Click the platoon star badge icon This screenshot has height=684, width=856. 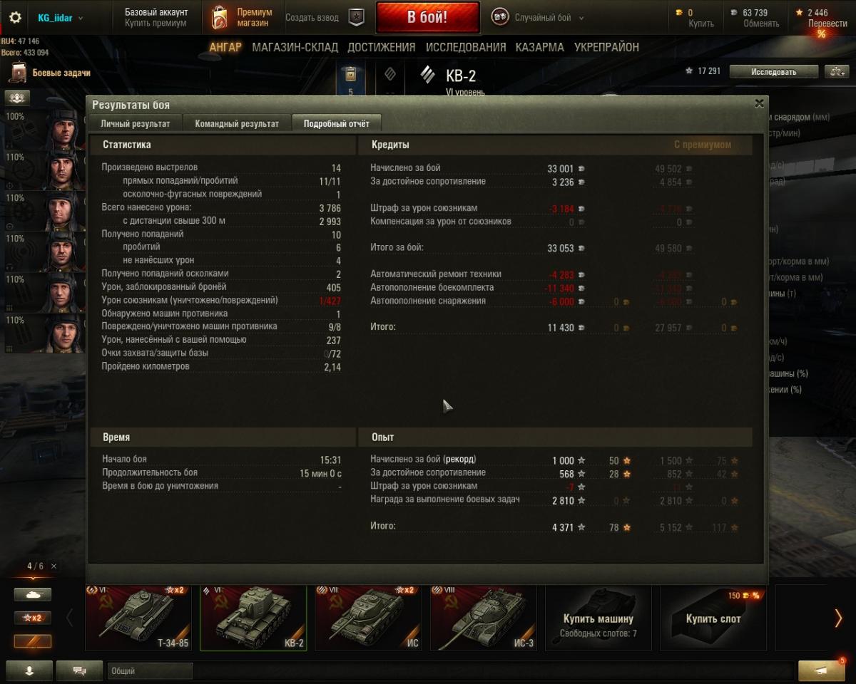[356, 18]
